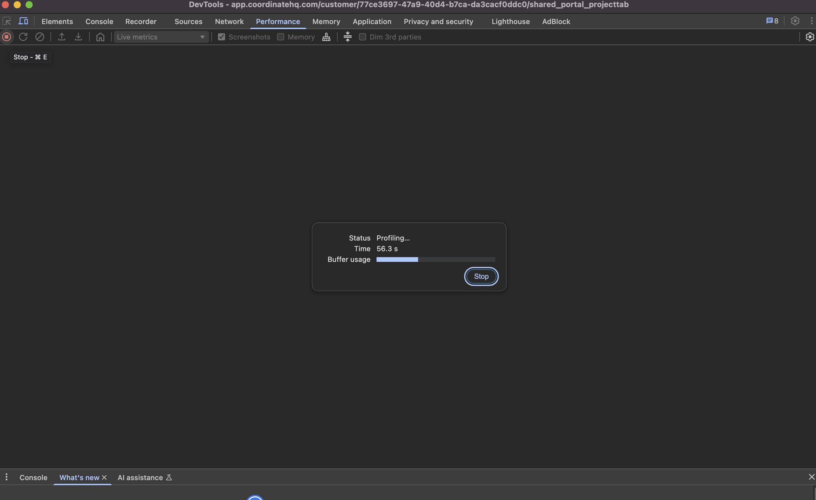Select the Performance tab
This screenshot has height=500, width=816.
278,21
